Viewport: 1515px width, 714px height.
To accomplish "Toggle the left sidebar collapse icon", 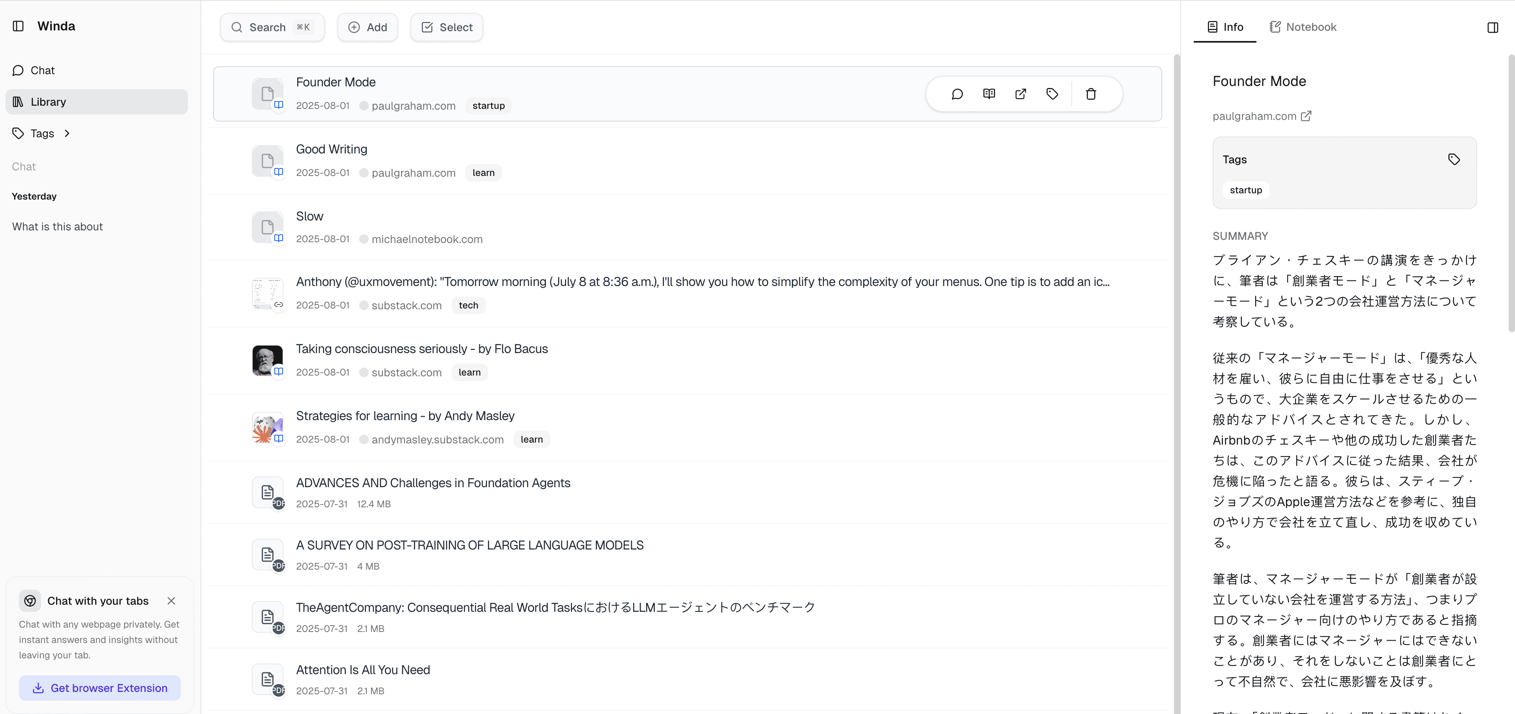I will (x=18, y=26).
